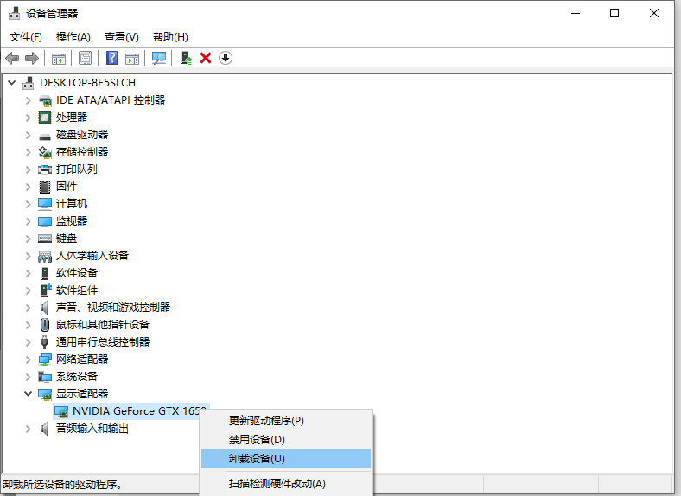This screenshot has height=496, width=681.
Task: Expand the 磁盘驱动器 category
Action: (29, 135)
